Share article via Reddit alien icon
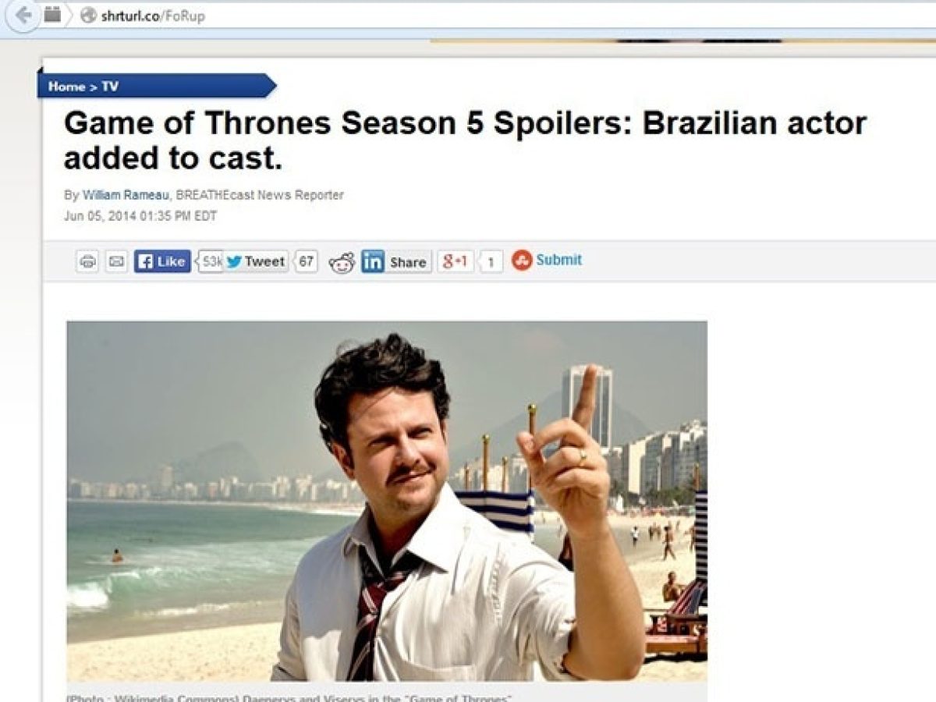This screenshot has height=702, width=936. coord(342,263)
